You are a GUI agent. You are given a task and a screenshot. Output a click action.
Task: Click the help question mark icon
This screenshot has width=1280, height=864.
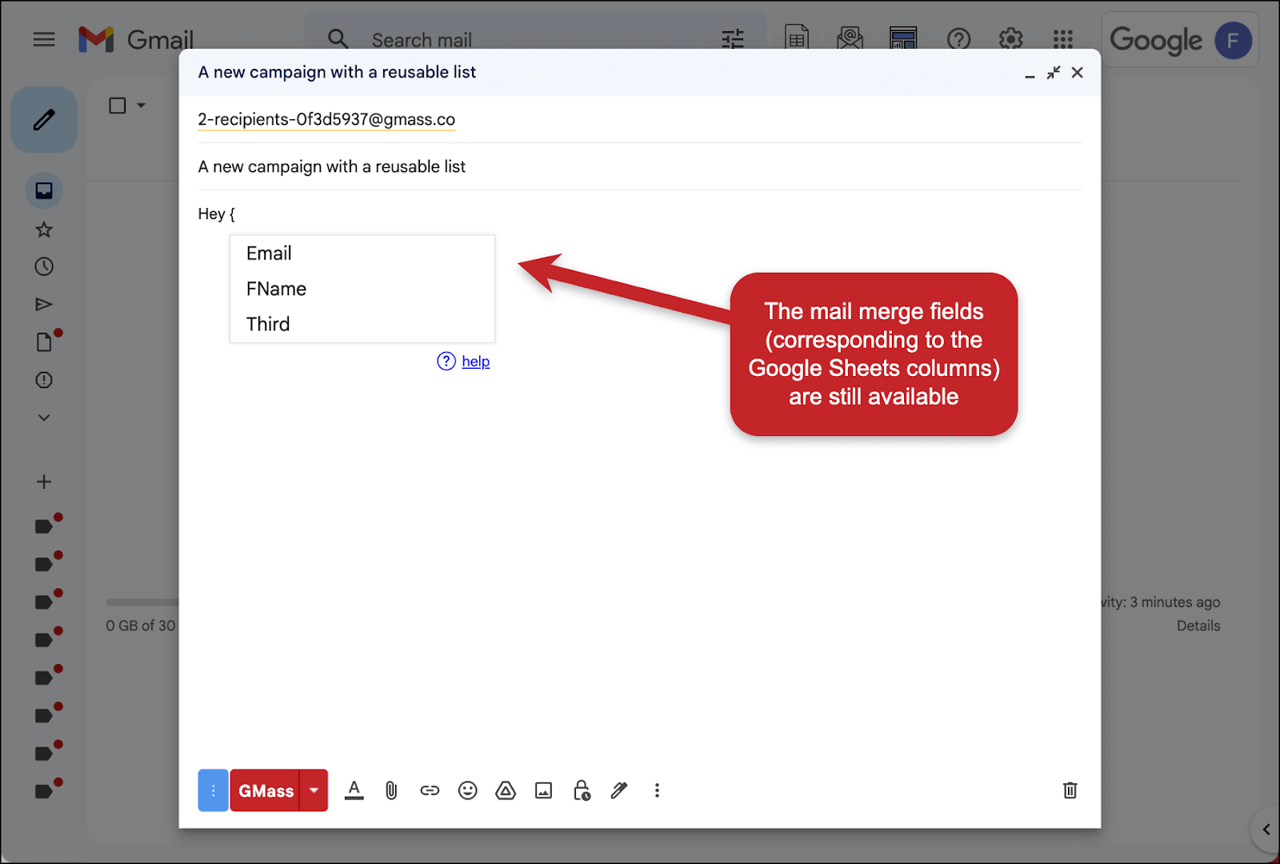click(x=446, y=362)
